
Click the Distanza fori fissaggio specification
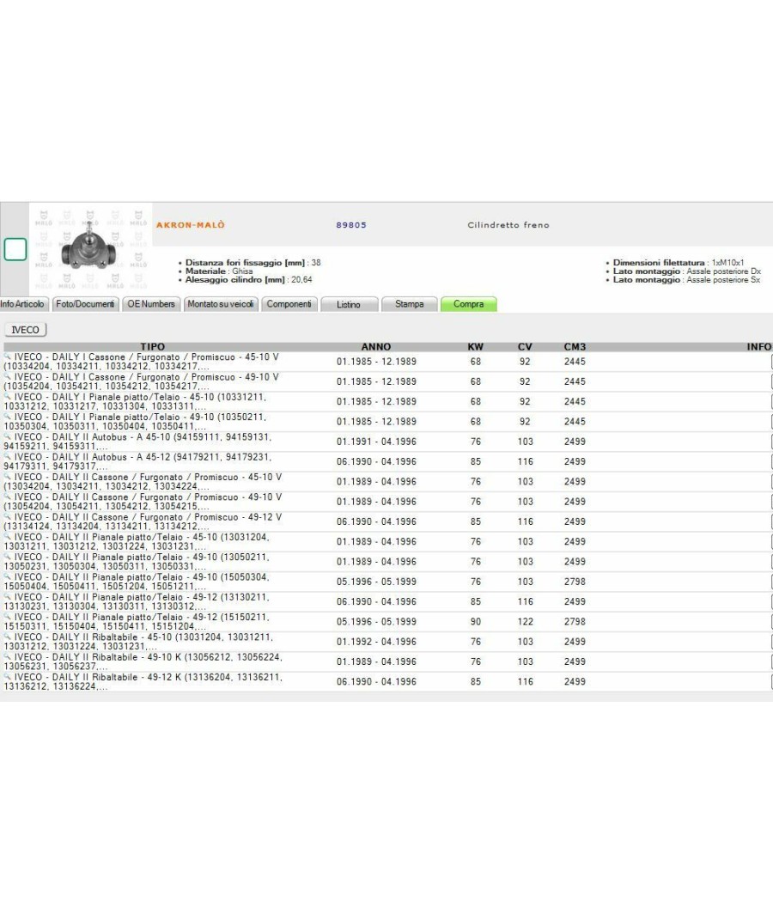point(253,262)
